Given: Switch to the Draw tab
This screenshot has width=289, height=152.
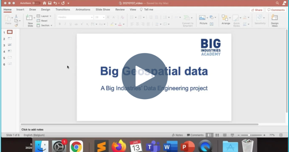Looking at the screenshot, I should pos(33,10).
